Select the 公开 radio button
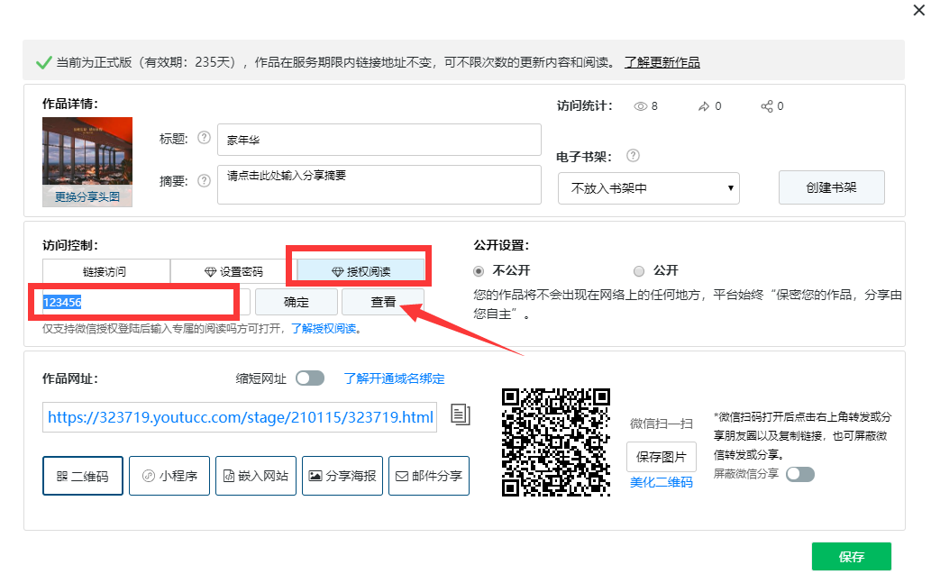Viewport: 931px width, 574px height. [639, 270]
